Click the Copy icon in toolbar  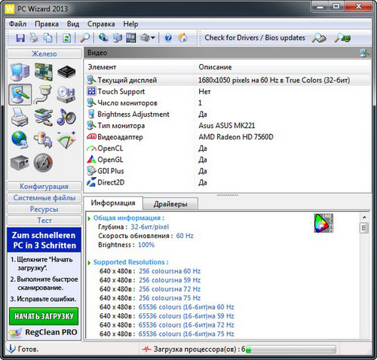(48, 38)
